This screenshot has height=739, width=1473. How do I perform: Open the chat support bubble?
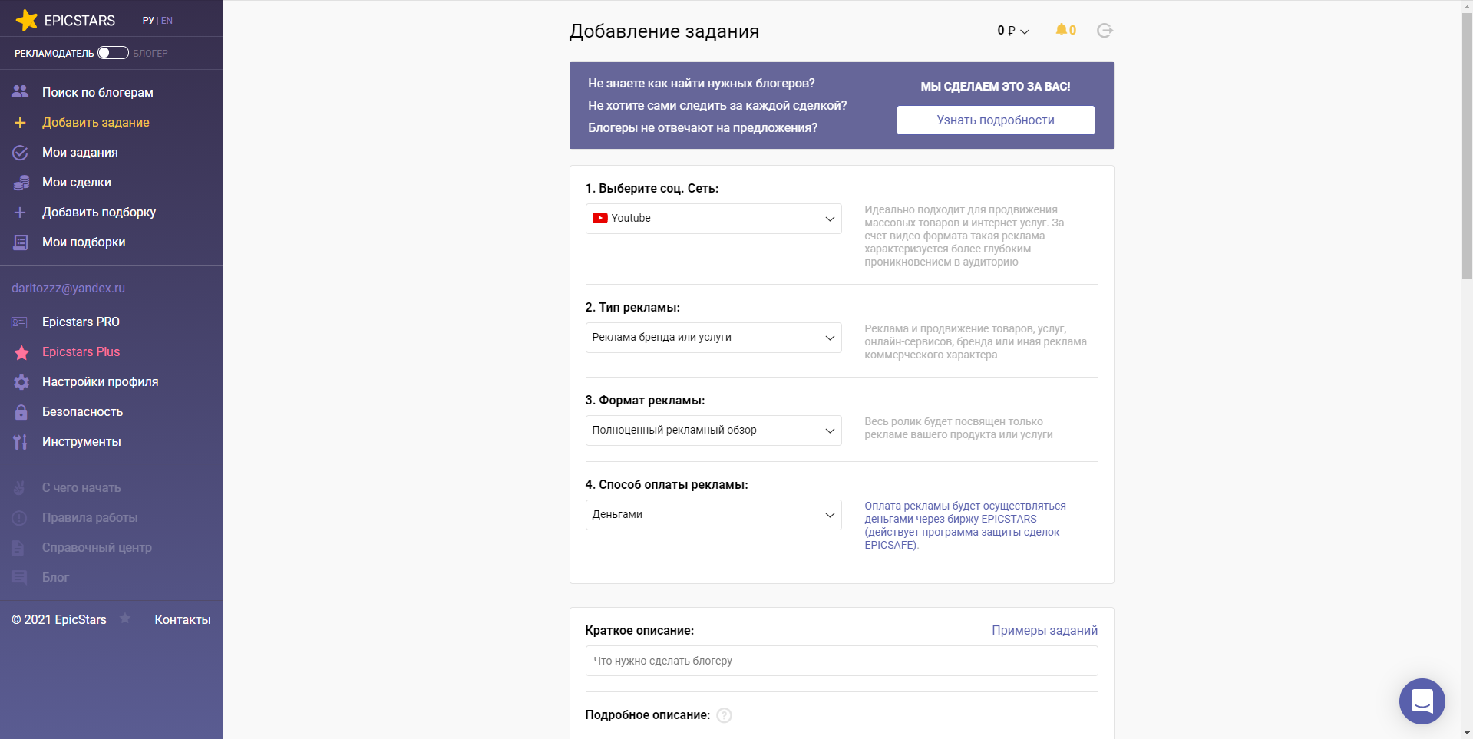pos(1422,701)
